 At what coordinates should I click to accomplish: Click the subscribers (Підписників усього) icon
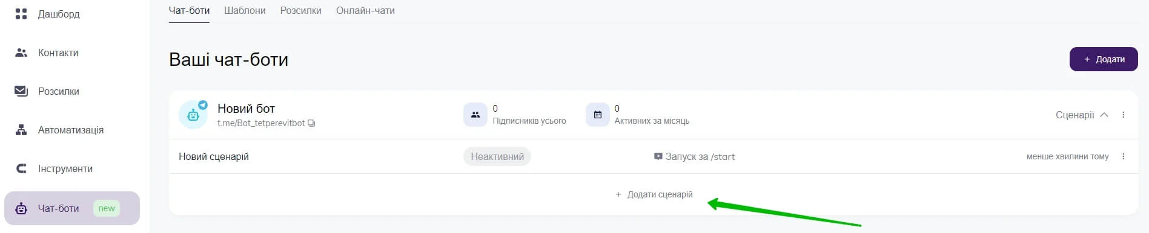(475, 115)
